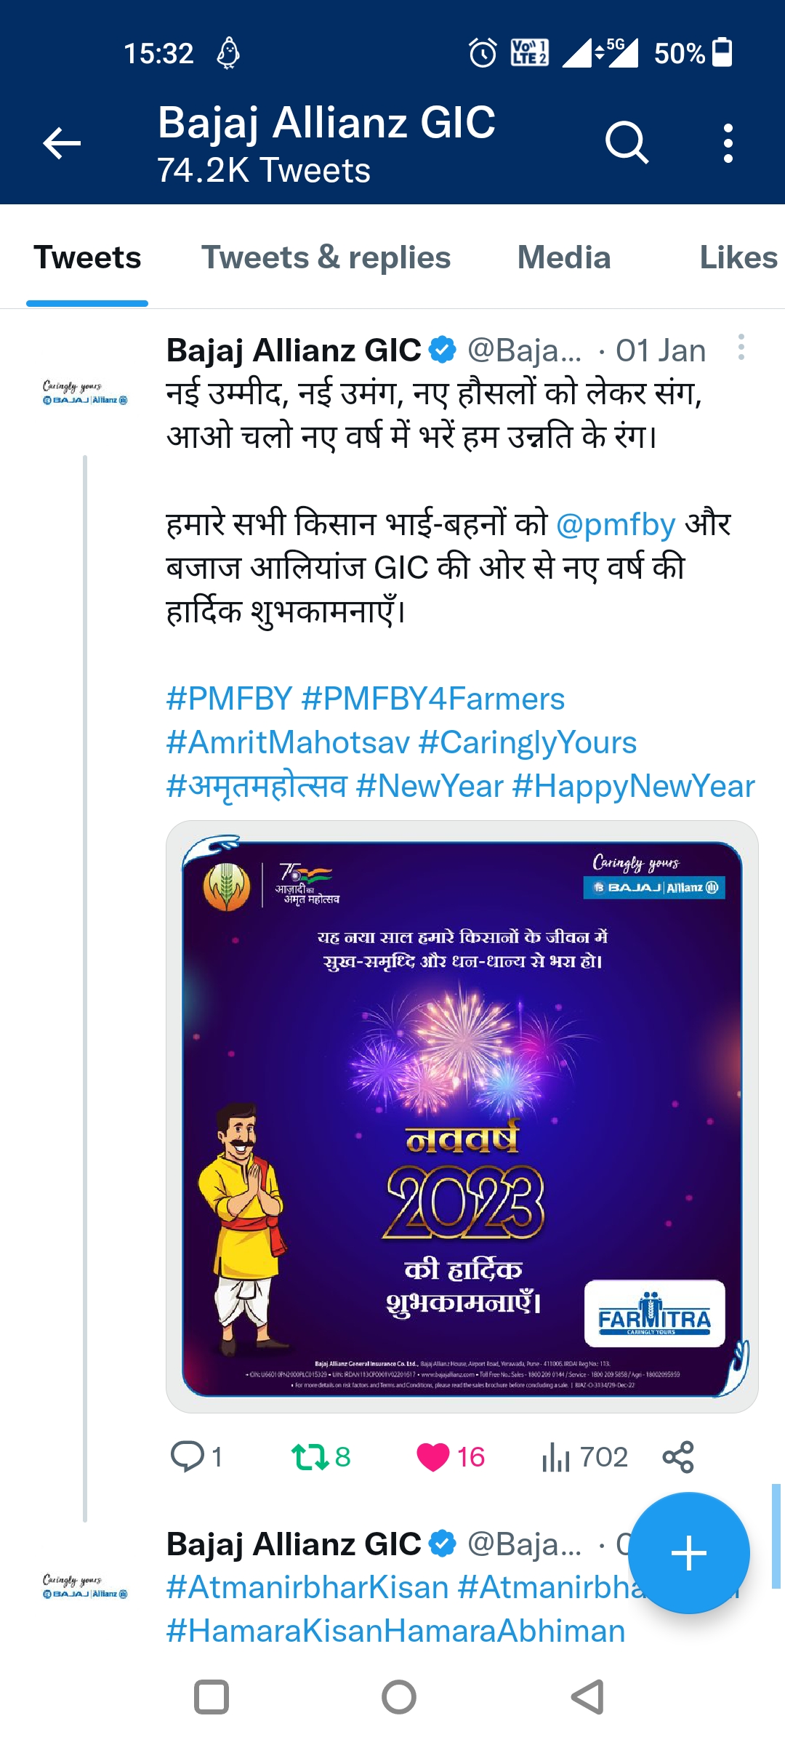Retweet the New Year tweet
Screen dimensions: 785x1745
coord(310,1457)
